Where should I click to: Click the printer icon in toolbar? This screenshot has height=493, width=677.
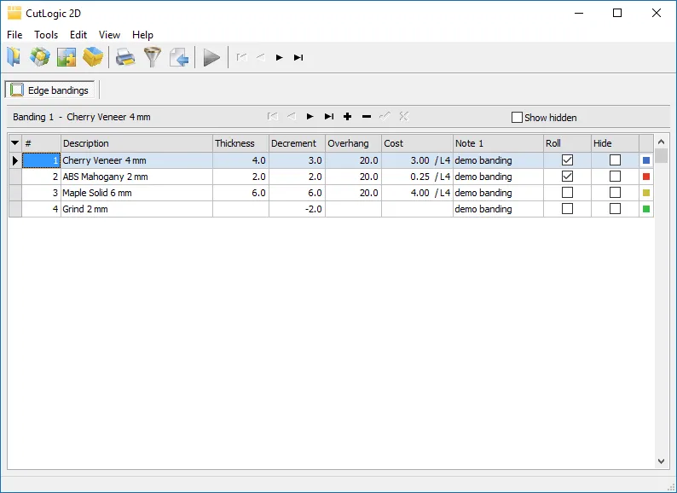(x=125, y=57)
